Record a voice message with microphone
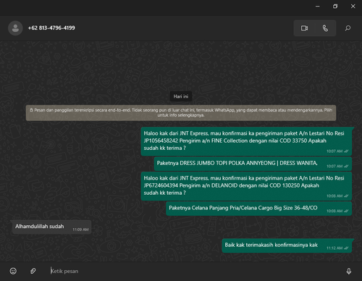 (349, 271)
